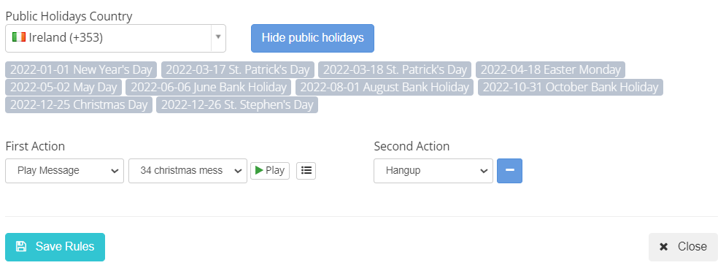The width and height of the screenshot is (726, 268).
Task: Click the Save Rules floppy disk icon
Action: click(21, 246)
